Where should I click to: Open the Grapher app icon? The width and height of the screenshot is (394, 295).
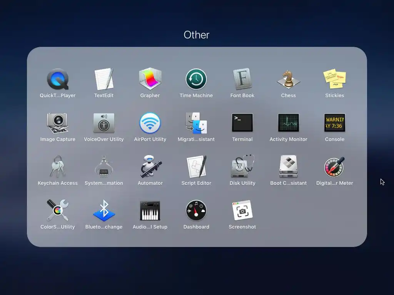[150, 79]
